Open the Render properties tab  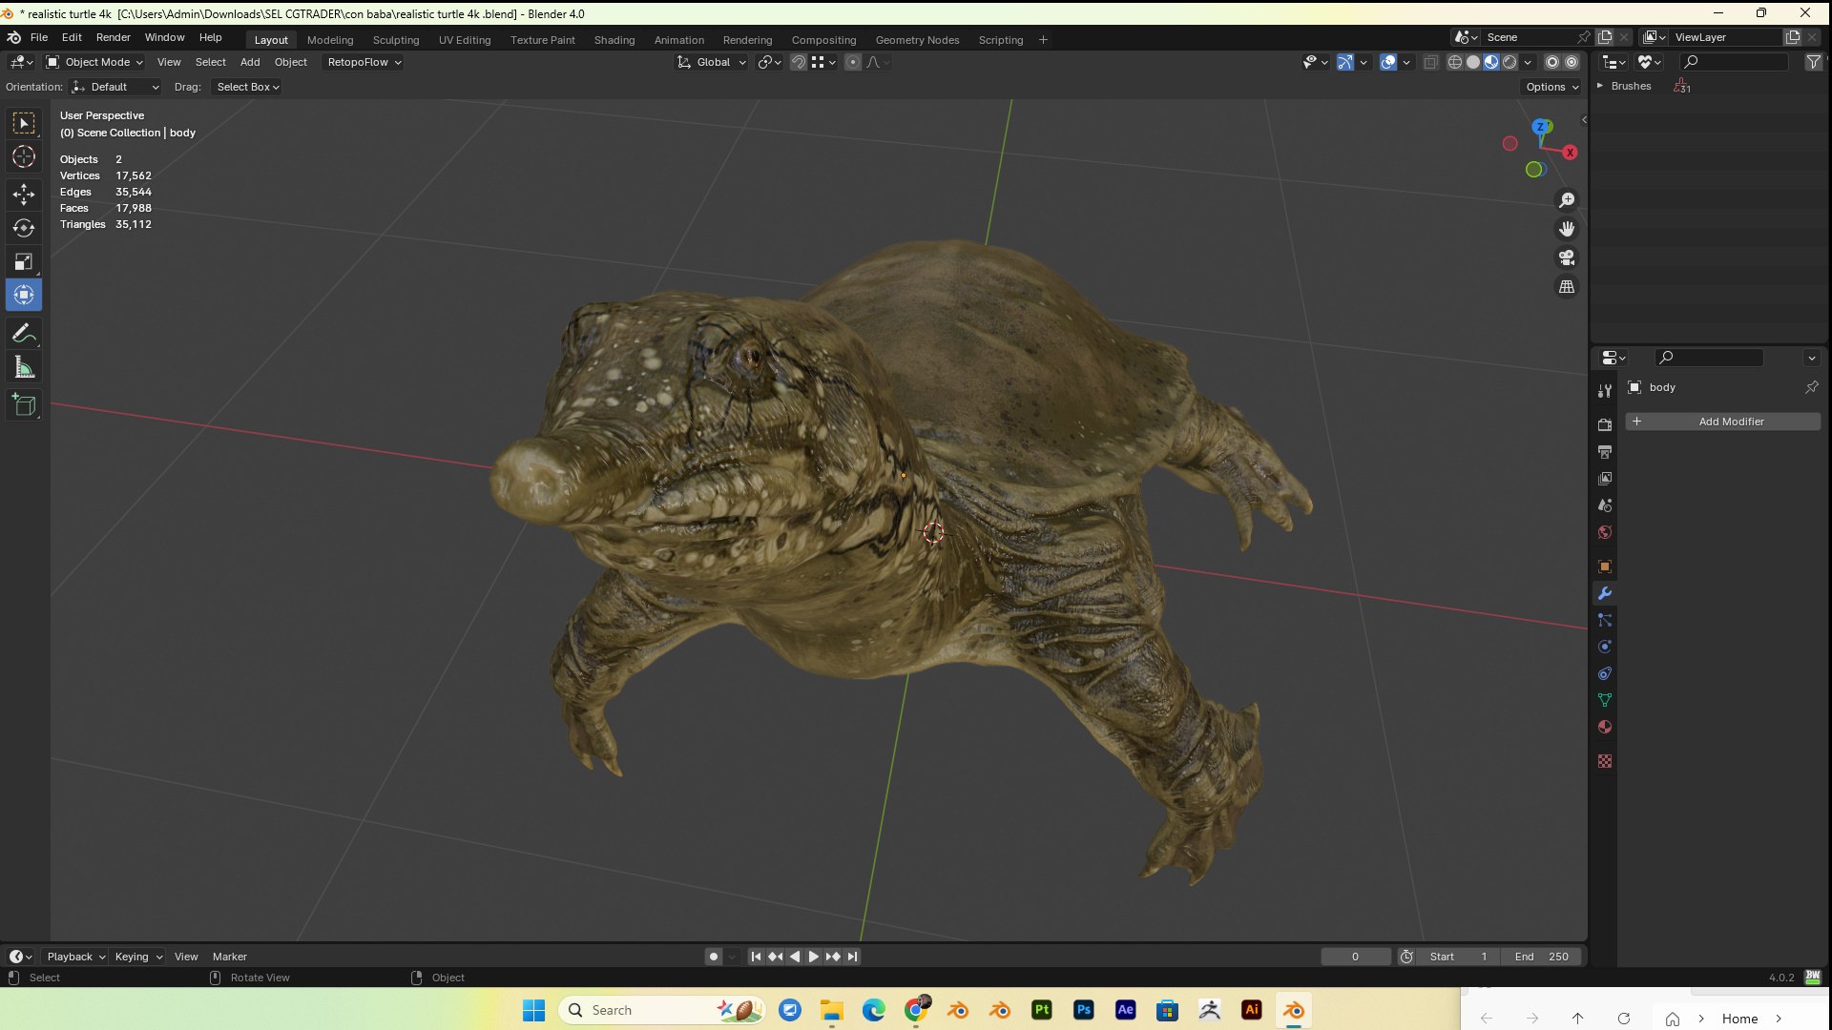tap(1605, 424)
